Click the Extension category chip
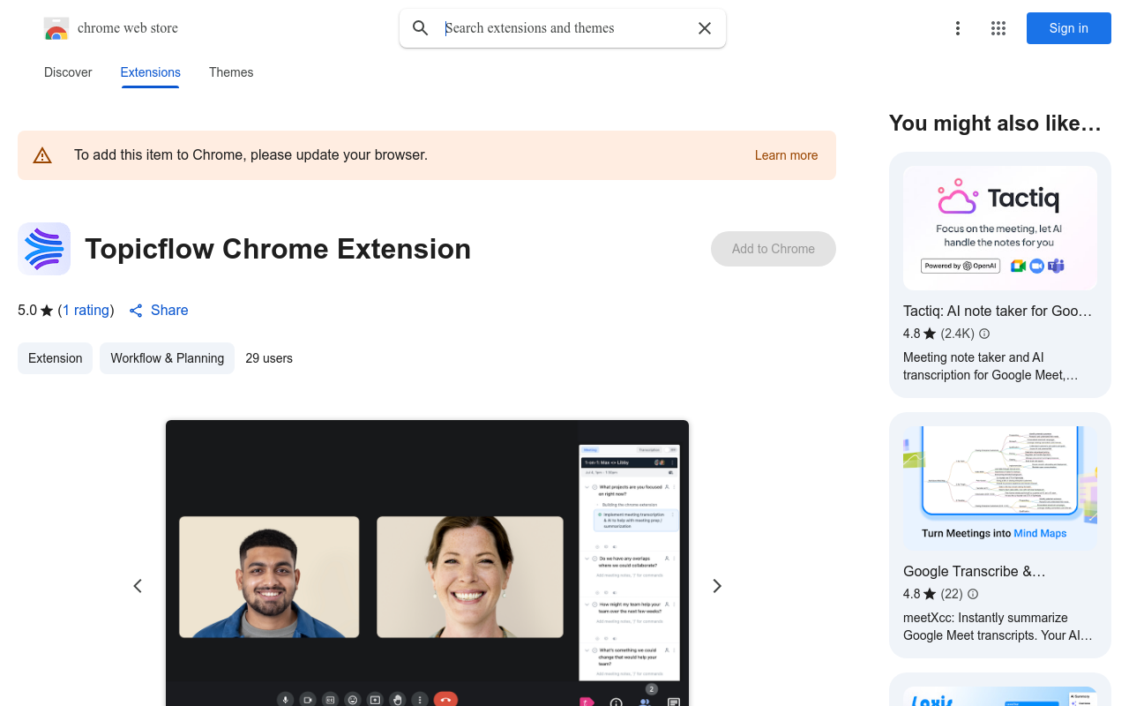 55,358
